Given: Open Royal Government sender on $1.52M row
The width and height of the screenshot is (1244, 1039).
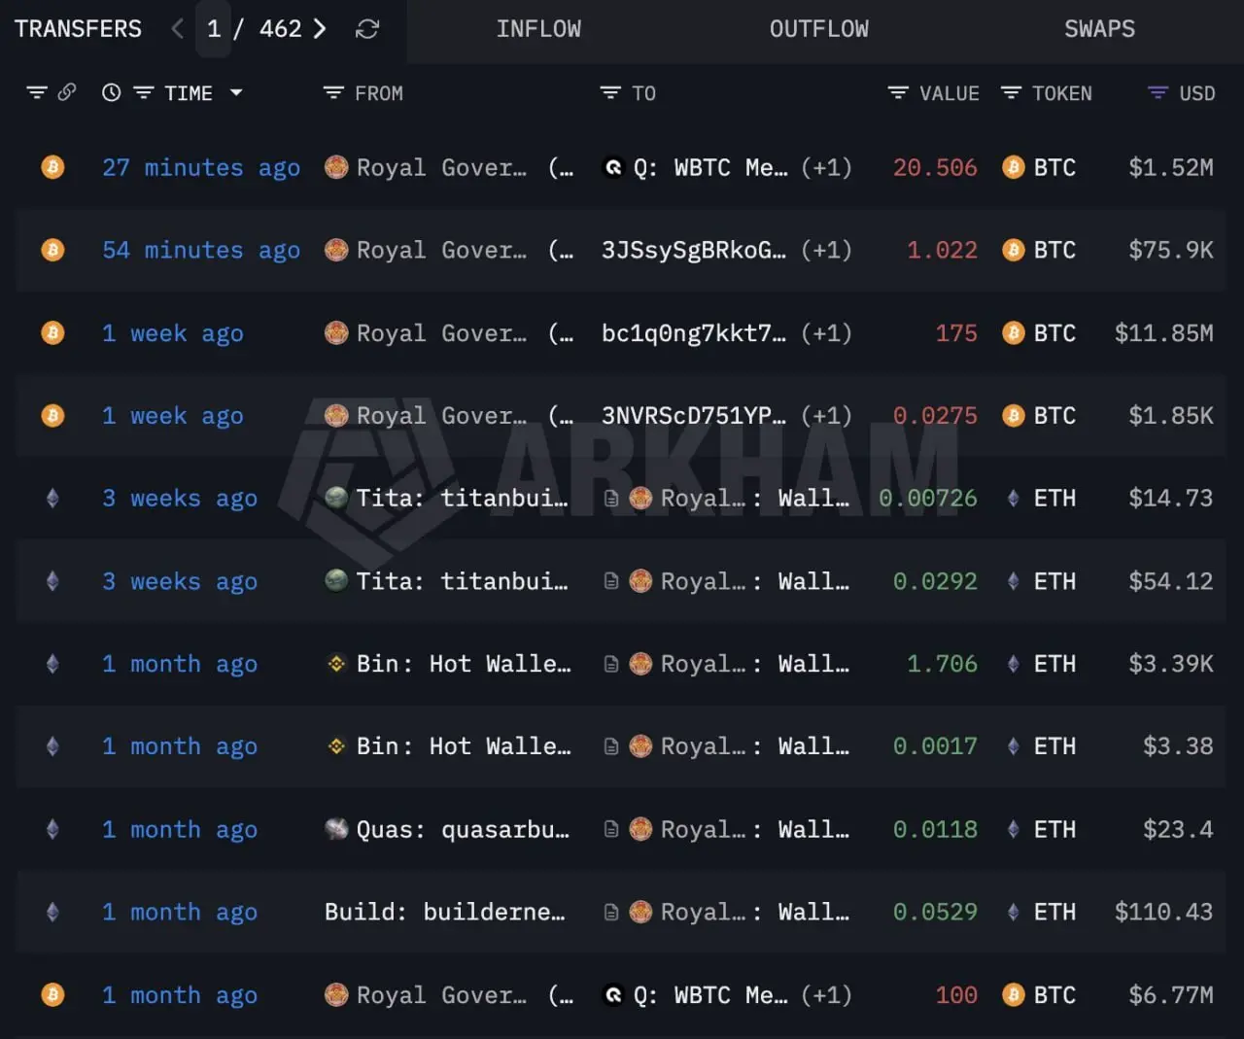Looking at the screenshot, I should pyautogui.click(x=441, y=167).
